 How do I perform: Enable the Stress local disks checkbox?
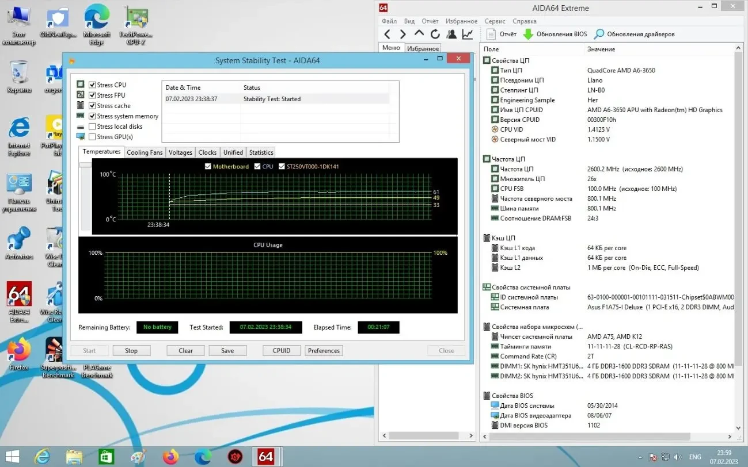(x=92, y=126)
